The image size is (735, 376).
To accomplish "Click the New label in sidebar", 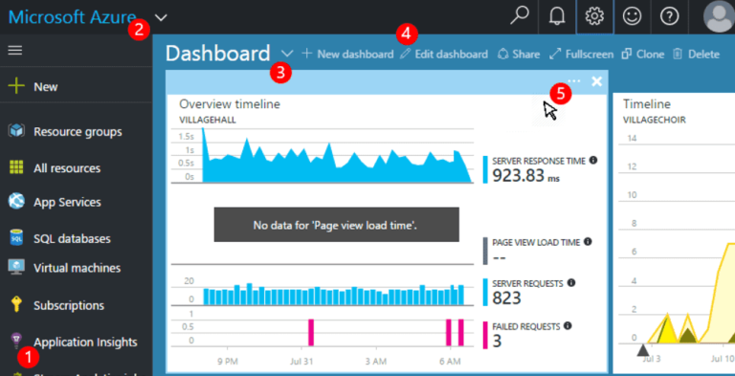I will (x=46, y=87).
